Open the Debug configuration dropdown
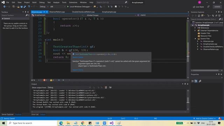The width and height of the screenshot is (224, 126). tap(44, 7)
